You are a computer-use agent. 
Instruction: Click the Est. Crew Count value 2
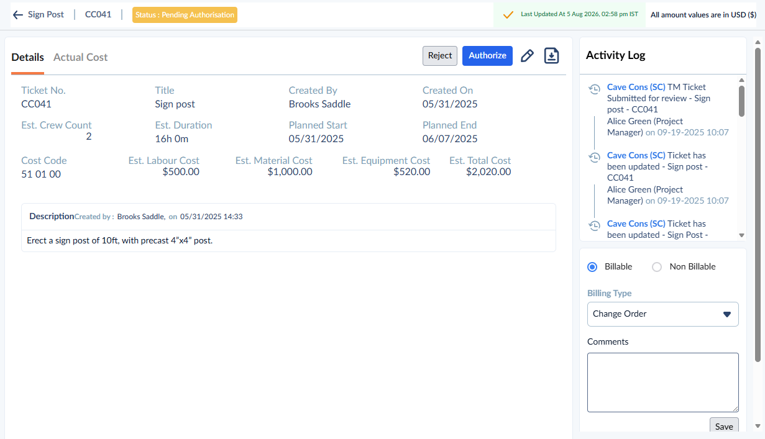tap(89, 137)
